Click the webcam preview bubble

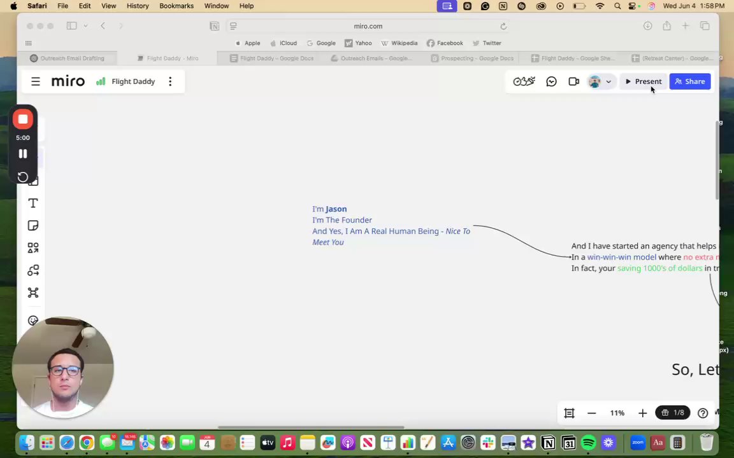(62, 367)
